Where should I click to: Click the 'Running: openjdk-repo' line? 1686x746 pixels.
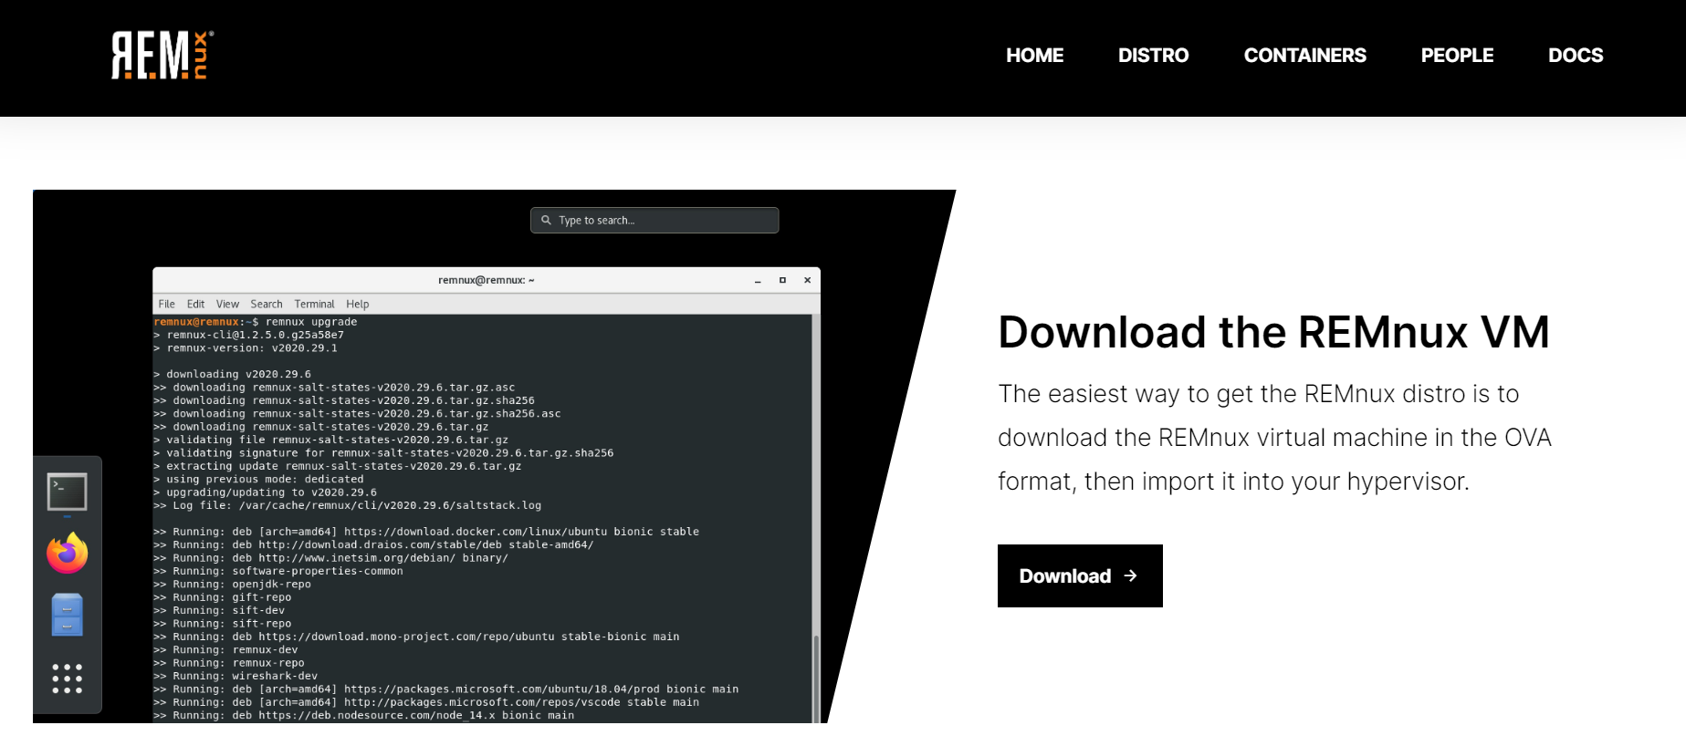tap(232, 585)
